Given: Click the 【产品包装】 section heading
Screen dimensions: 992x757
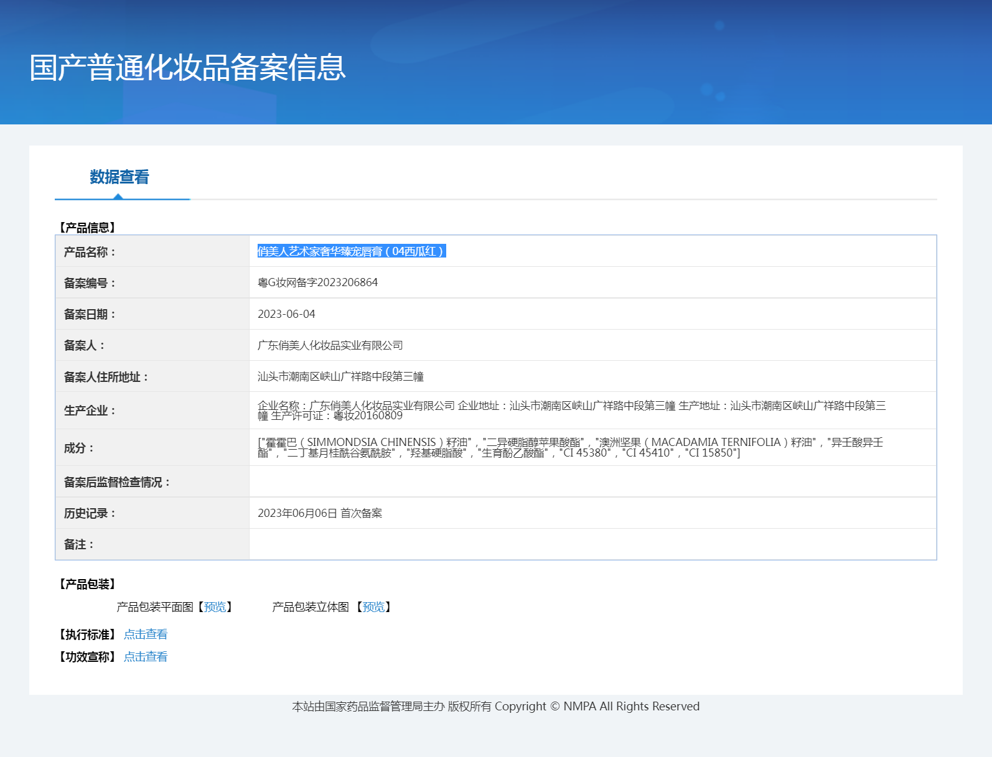Looking at the screenshot, I should click(x=87, y=584).
